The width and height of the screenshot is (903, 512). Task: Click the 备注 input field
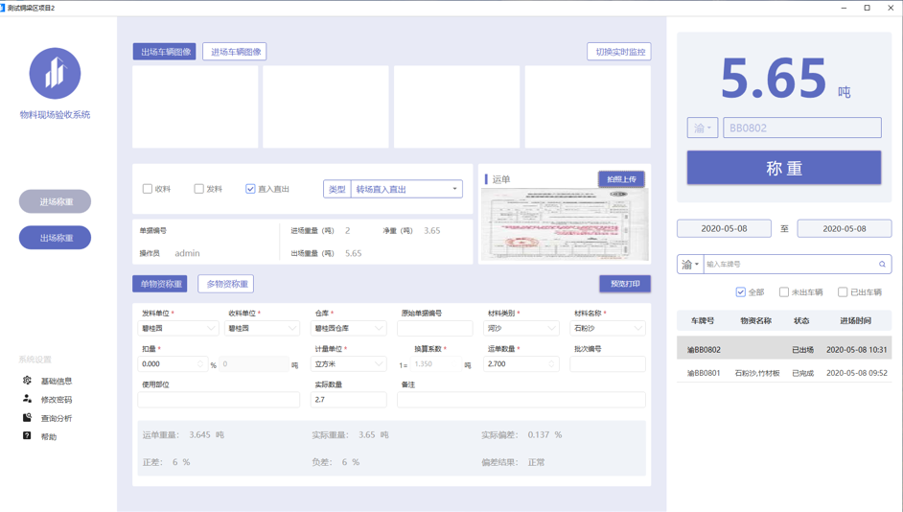[521, 400]
